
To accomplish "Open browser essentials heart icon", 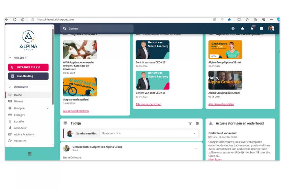I will pos(263,20).
